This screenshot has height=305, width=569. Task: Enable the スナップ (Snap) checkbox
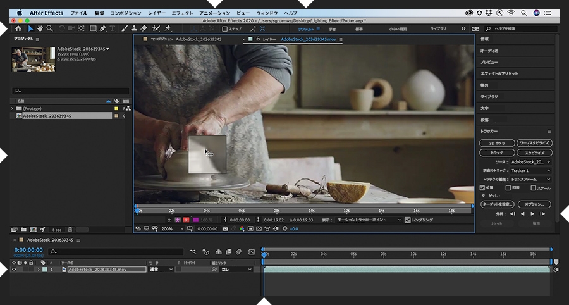(x=224, y=28)
